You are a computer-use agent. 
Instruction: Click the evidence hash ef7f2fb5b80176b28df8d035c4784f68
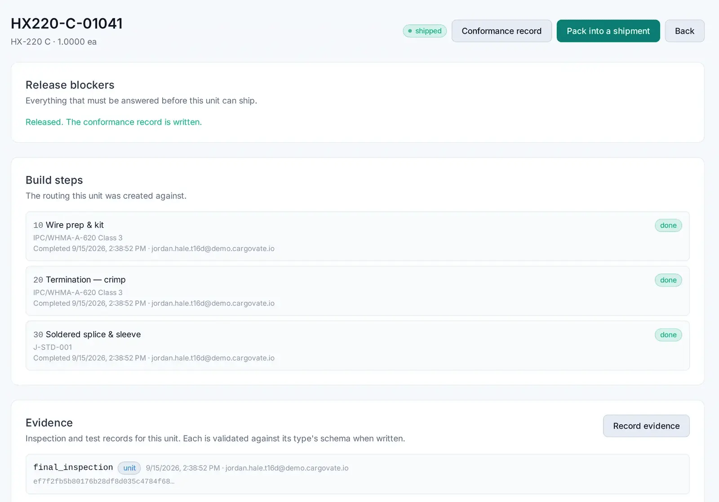[x=104, y=481]
